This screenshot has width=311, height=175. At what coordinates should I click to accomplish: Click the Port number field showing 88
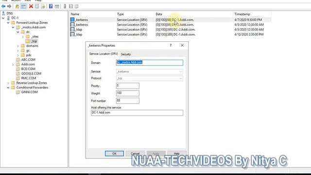tap(127, 101)
